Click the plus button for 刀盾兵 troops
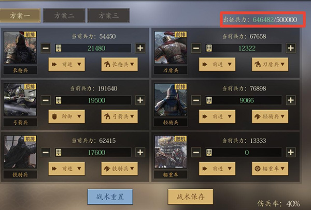 [x=291, y=48]
